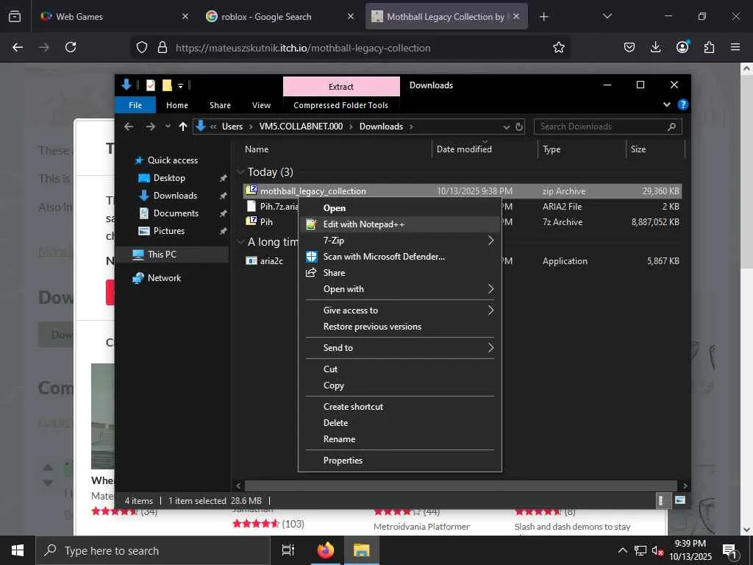
Task: Click Properties quick access toolbar icon
Action: [x=150, y=85]
